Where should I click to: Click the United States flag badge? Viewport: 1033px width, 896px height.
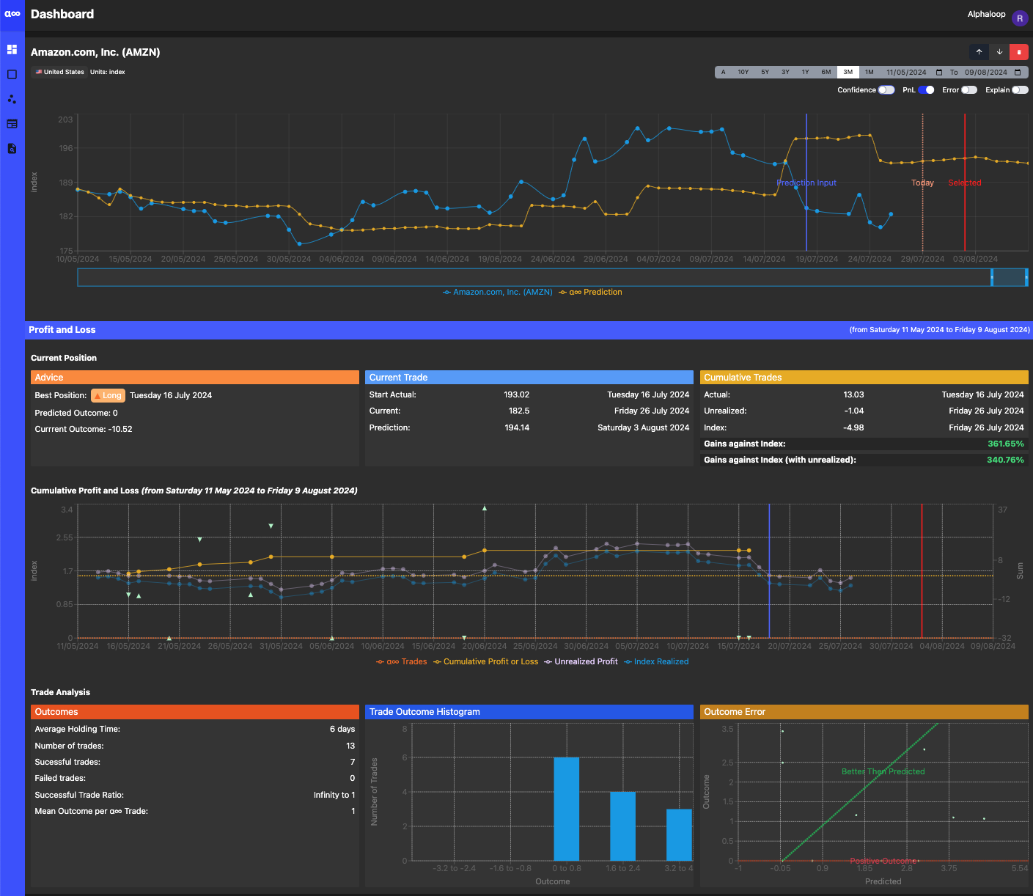coord(59,72)
